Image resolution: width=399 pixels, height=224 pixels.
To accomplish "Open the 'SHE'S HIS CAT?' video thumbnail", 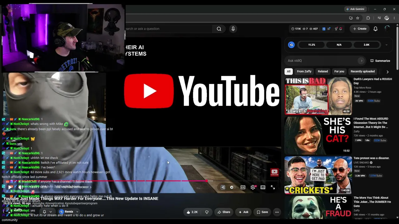I will coord(318,136).
